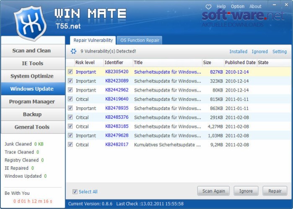The image size is (293, 209).
Task: Click the Trace Cleaned statistic
Action: click(x=22, y=152)
